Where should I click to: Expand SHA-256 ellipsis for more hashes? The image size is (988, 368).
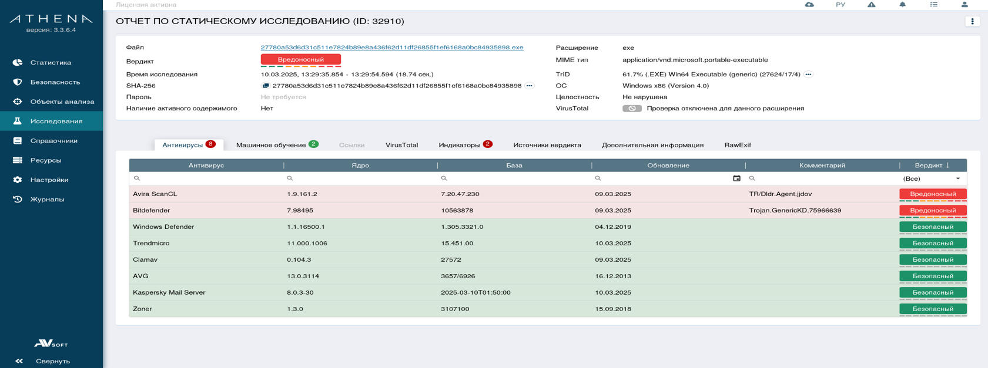click(530, 86)
